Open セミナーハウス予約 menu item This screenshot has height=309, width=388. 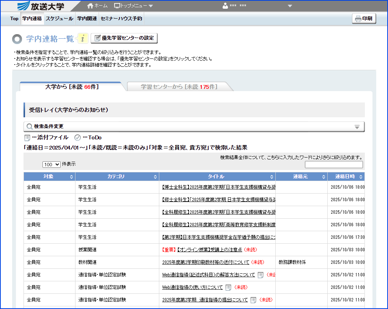[x=121, y=18]
